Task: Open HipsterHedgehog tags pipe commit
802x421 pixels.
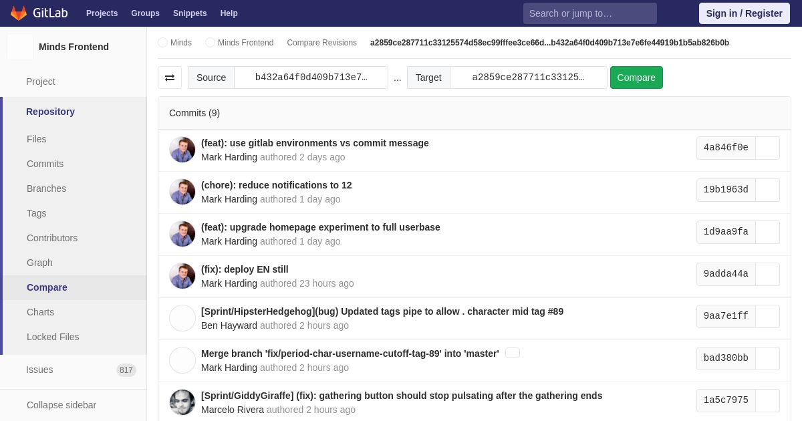Action: [382, 311]
